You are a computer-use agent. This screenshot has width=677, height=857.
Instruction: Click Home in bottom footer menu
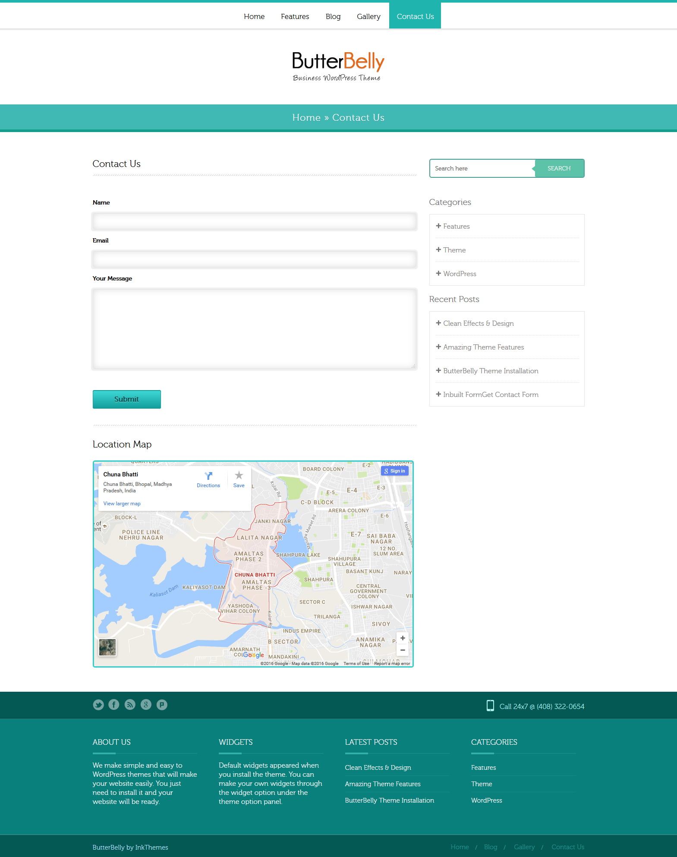click(x=460, y=847)
